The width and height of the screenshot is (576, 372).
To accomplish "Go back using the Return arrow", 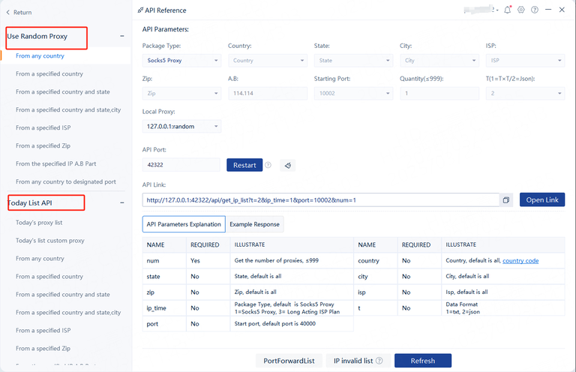I will [x=8, y=13].
